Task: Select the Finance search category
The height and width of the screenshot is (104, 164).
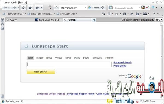Action: (109, 58)
